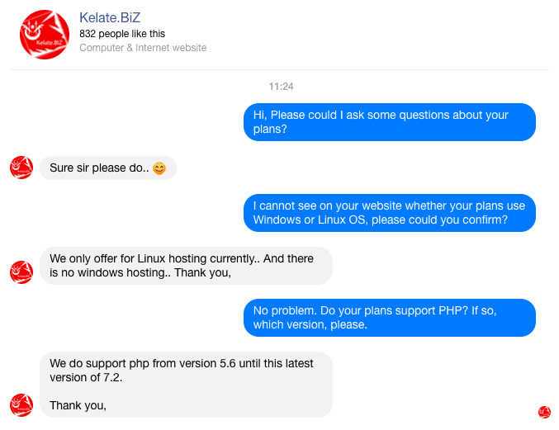Click the 'Thank you,' line in last message
The height and width of the screenshot is (430, 559).
pos(78,405)
